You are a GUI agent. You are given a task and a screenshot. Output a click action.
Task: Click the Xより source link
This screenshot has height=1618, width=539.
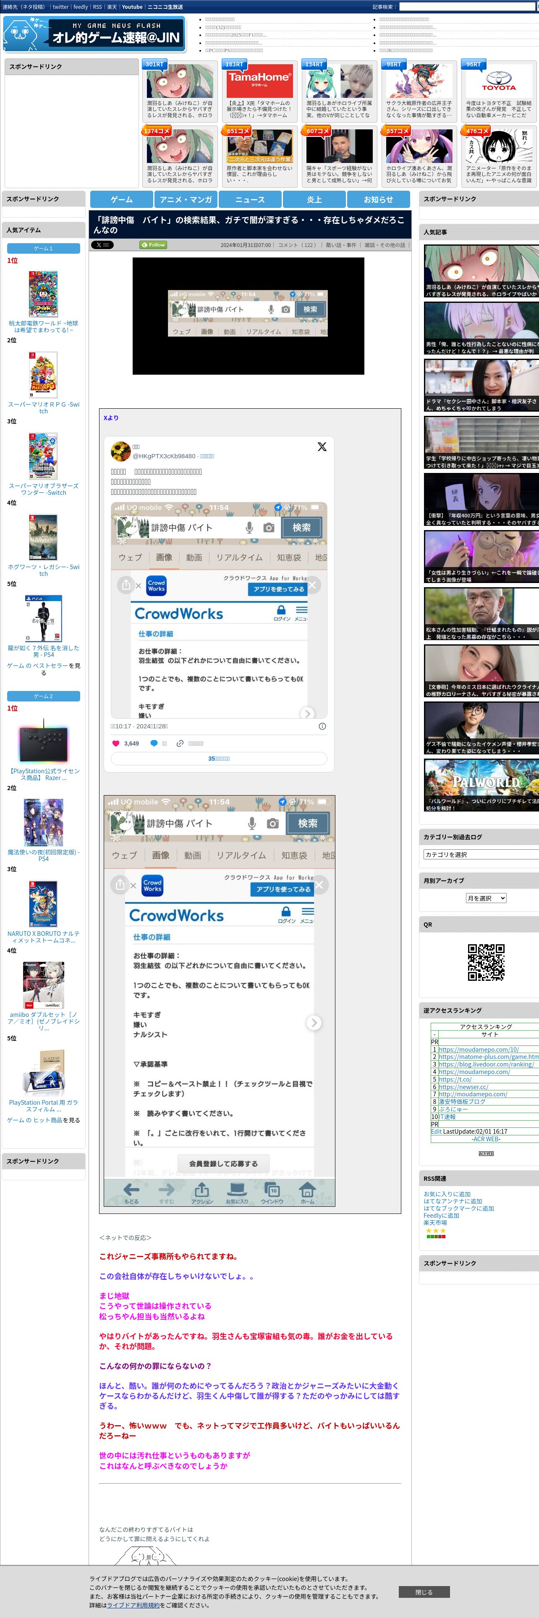111,418
